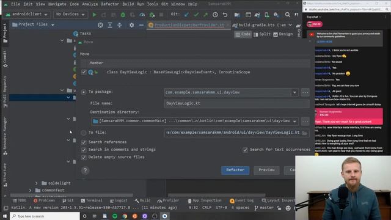Expand the To package combo box arrow
This screenshot has height=220, width=391.
[294, 92]
